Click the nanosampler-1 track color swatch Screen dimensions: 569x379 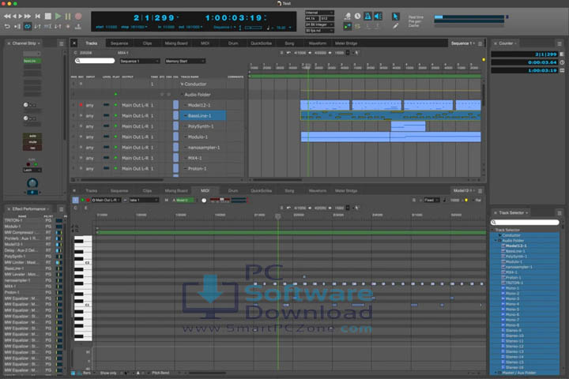(175, 147)
